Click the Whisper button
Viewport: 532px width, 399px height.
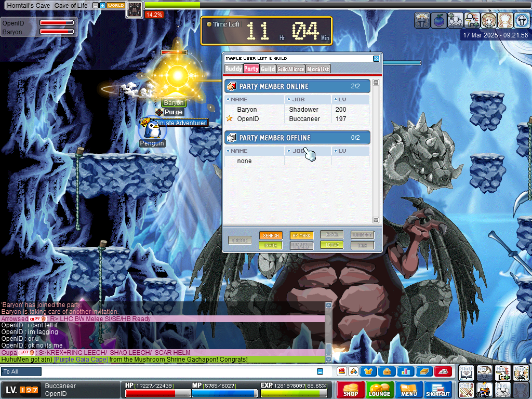[362, 235]
